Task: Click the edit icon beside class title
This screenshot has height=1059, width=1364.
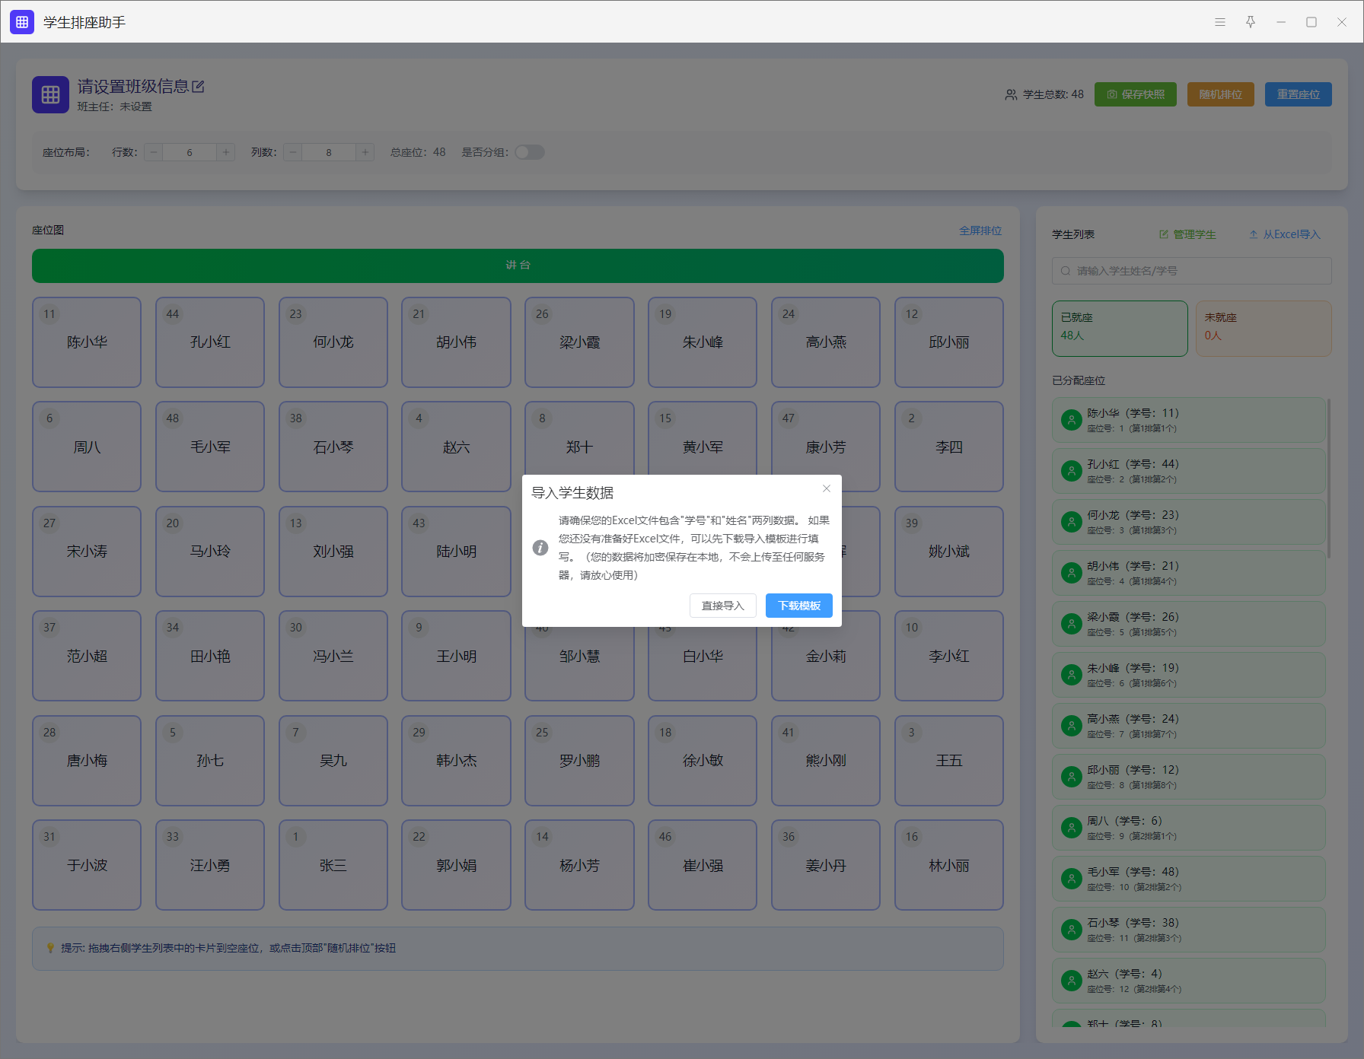Action: pyautogui.click(x=198, y=87)
